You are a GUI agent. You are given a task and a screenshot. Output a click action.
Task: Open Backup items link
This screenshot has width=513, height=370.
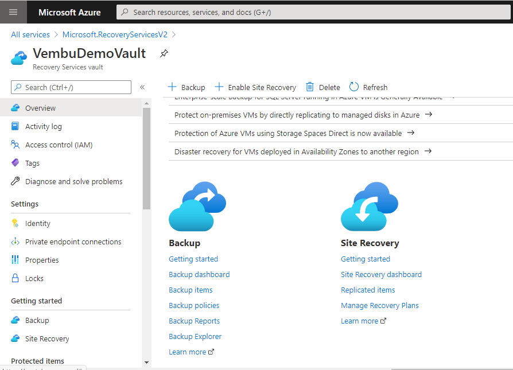tap(191, 290)
